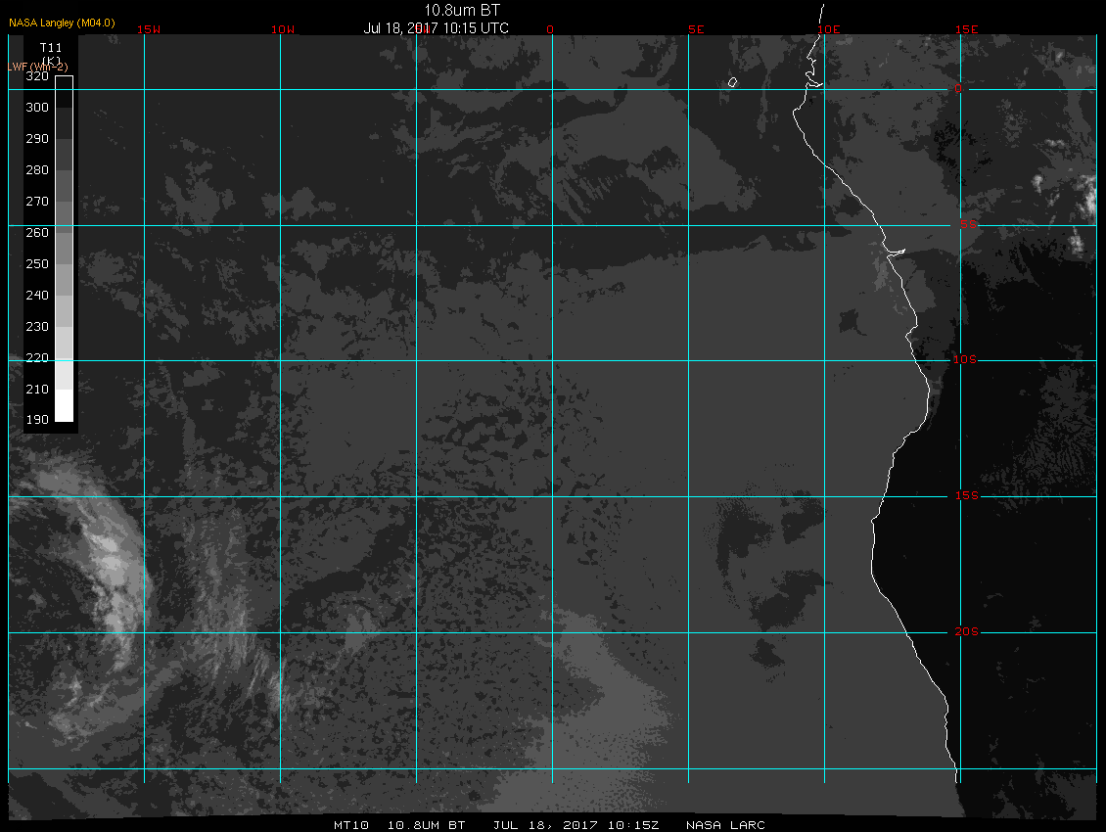Select the white 190 K colorbar swatch
Image resolution: width=1106 pixels, height=832 pixels.
tap(65, 405)
